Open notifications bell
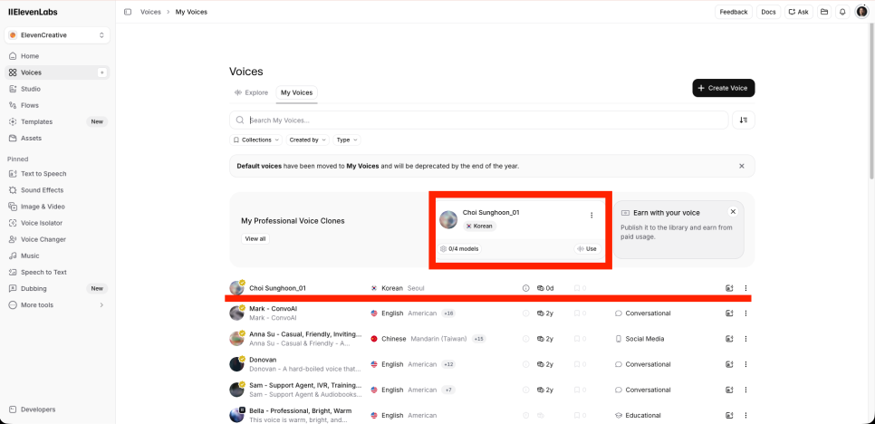 842,12
